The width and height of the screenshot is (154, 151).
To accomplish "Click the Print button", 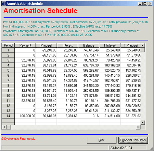I will click(x=102, y=140).
